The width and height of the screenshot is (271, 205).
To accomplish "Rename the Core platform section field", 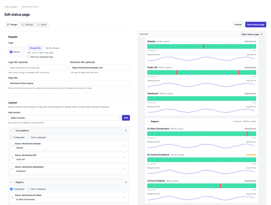I will point(68,131).
